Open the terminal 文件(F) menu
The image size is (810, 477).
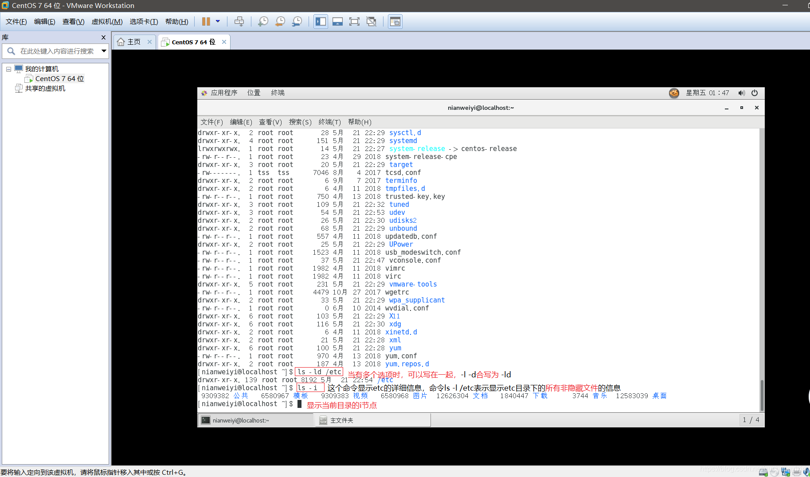tap(211, 122)
